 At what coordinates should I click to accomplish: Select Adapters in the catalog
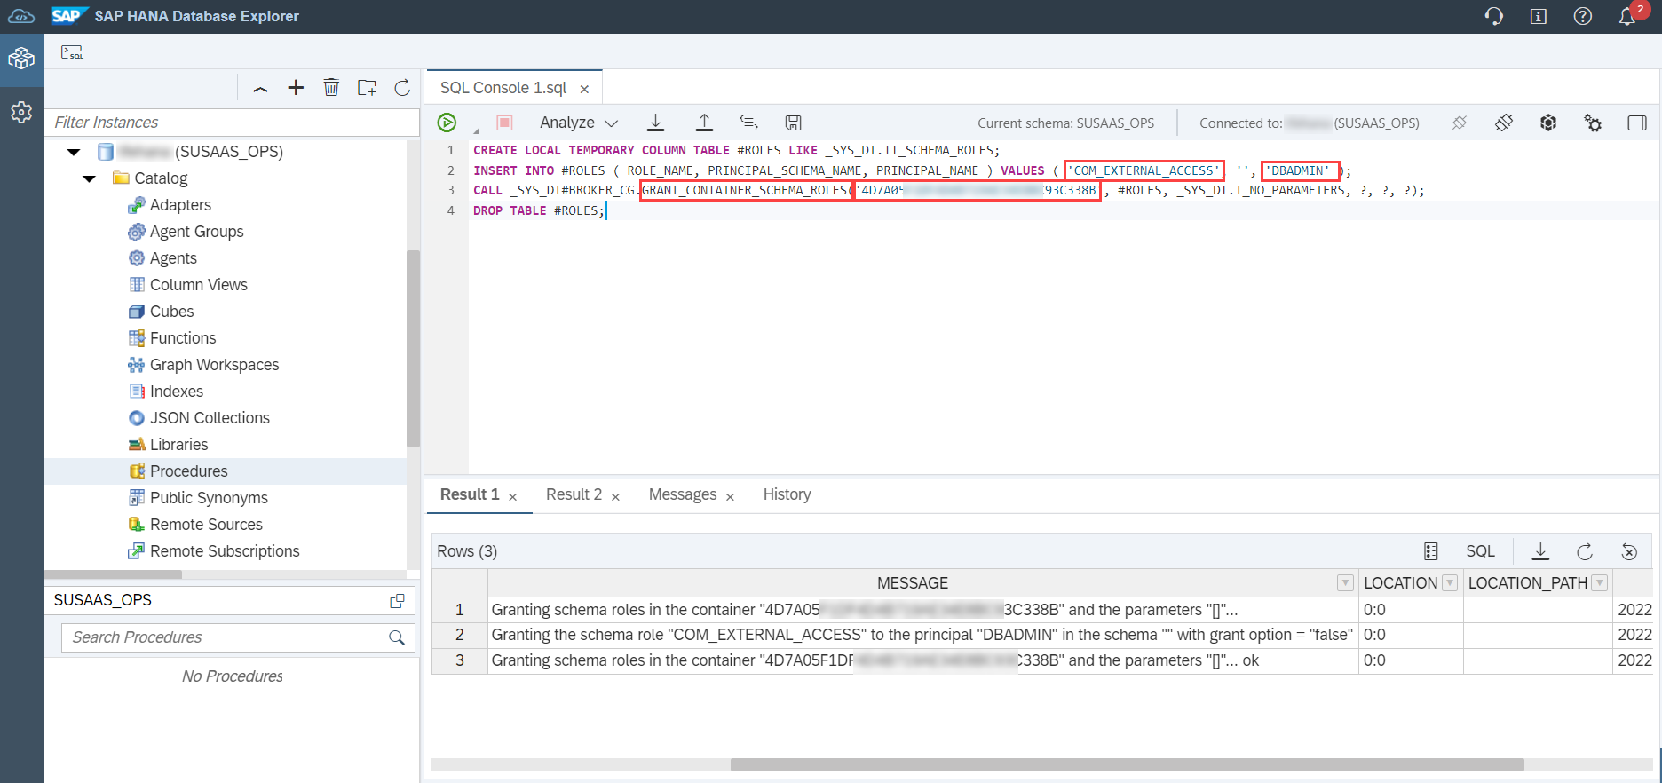(180, 205)
